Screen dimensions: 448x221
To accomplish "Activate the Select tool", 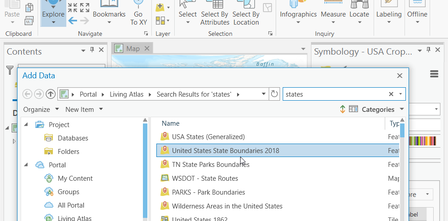I will (187, 13).
